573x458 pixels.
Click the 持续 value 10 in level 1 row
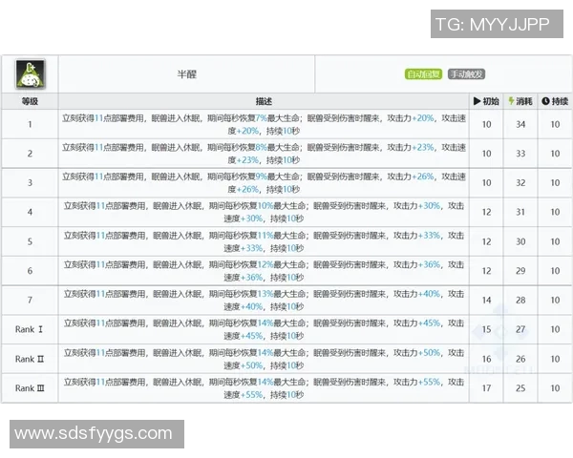pos(555,124)
